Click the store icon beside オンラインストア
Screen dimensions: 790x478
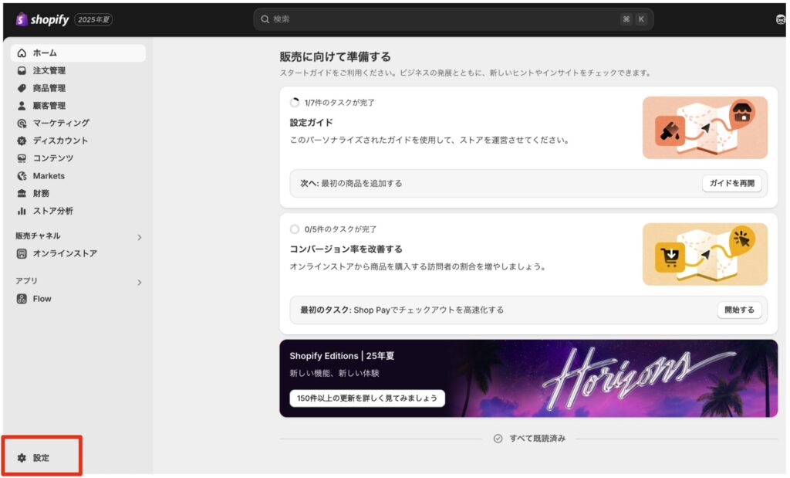[22, 253]
